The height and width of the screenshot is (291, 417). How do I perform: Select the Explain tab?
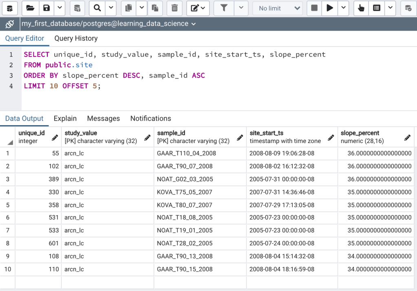point(65,119)
